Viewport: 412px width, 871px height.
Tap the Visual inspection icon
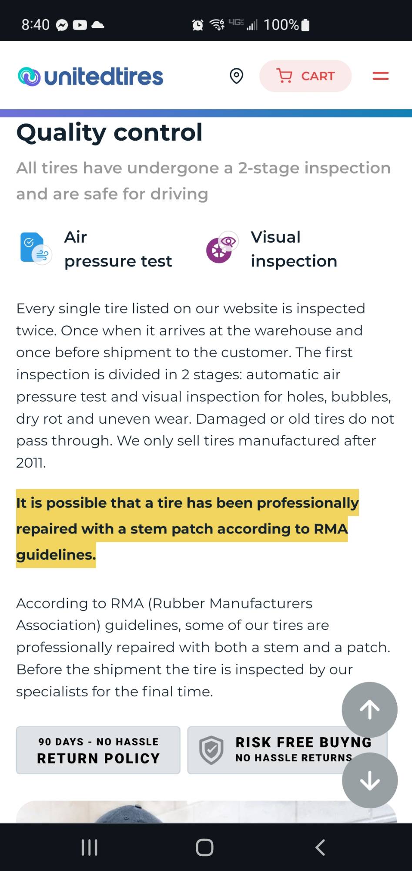tap(222, 247)
